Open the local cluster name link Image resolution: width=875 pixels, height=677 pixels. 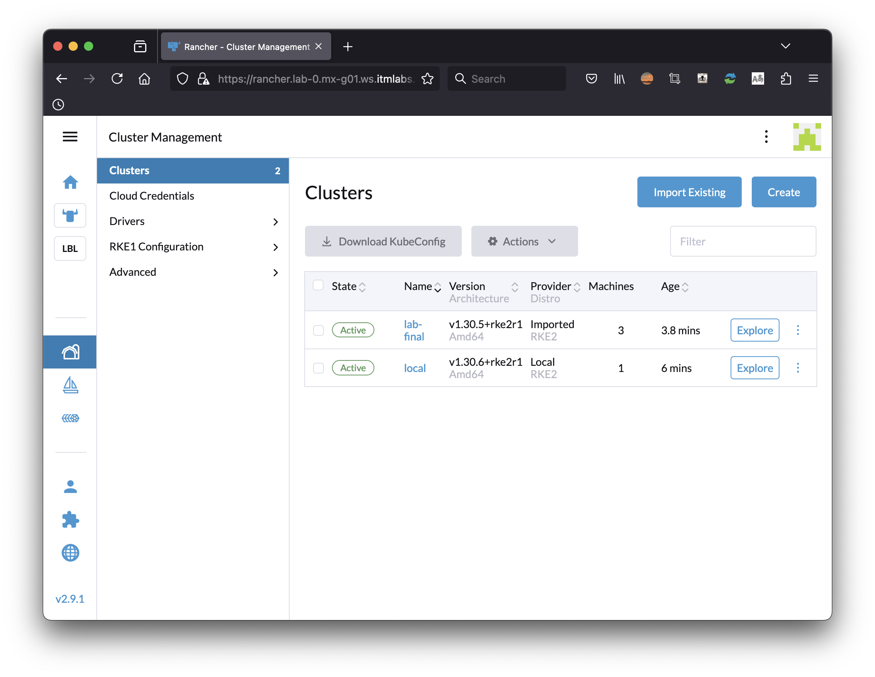tap(415, 368)
